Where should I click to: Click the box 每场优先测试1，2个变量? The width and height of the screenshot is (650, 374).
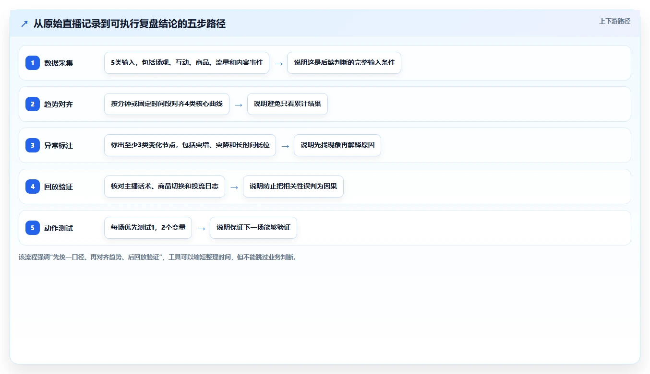coord(148,228)
